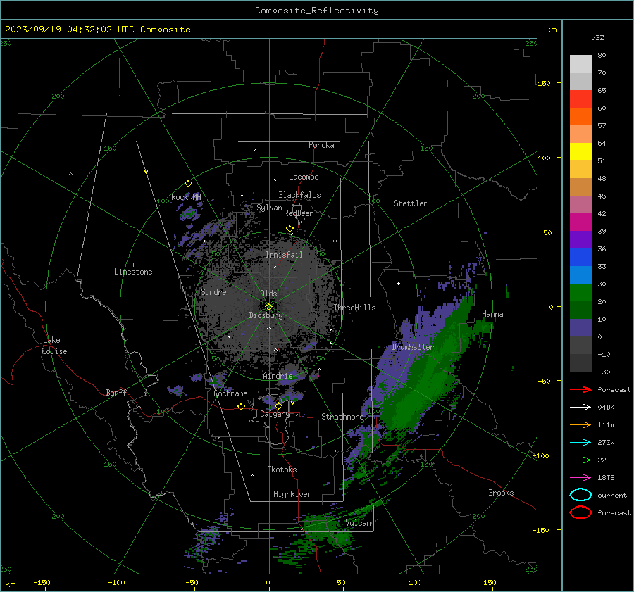This screenshot has width=634, height=592.
Task: Click the 'Stettler' city label
Action: pos(411,203)
